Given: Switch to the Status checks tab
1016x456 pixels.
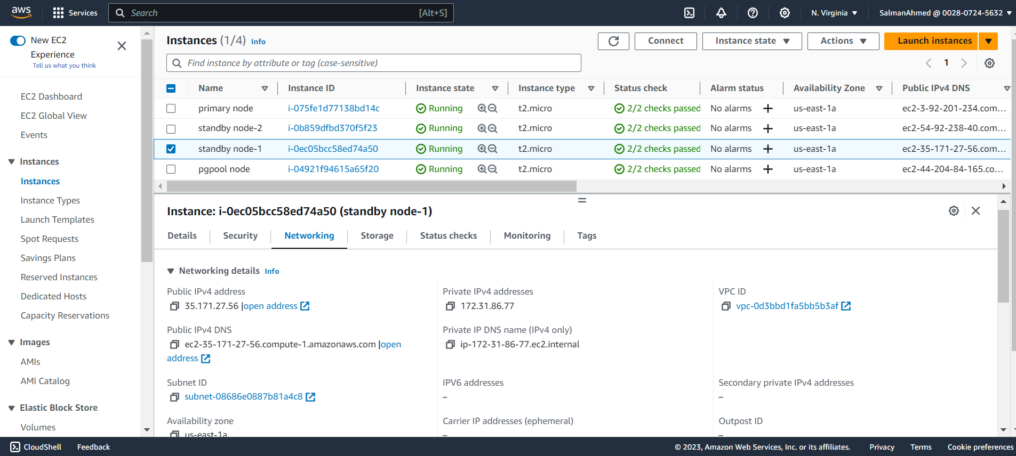Looking at the screenshot, I should tap(449, 235).
